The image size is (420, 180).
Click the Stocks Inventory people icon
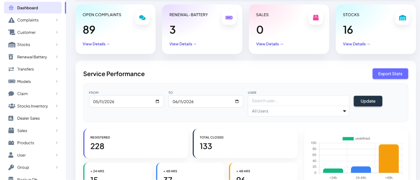[12, 106]
